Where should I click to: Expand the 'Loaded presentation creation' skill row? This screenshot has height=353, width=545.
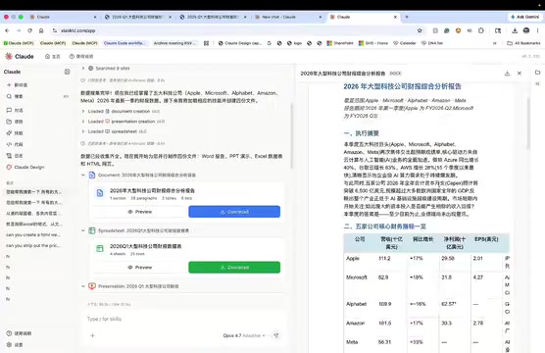(x=123, y=122)
